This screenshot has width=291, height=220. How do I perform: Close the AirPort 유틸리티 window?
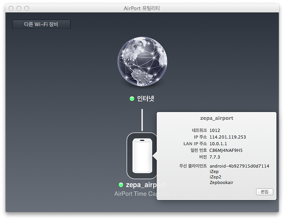click(x=11, y=8)
